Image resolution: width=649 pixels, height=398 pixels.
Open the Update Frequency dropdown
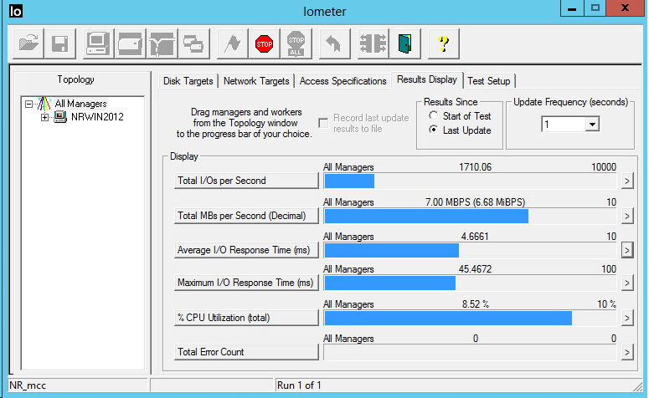pyautogui.click(x=592, y=124)
